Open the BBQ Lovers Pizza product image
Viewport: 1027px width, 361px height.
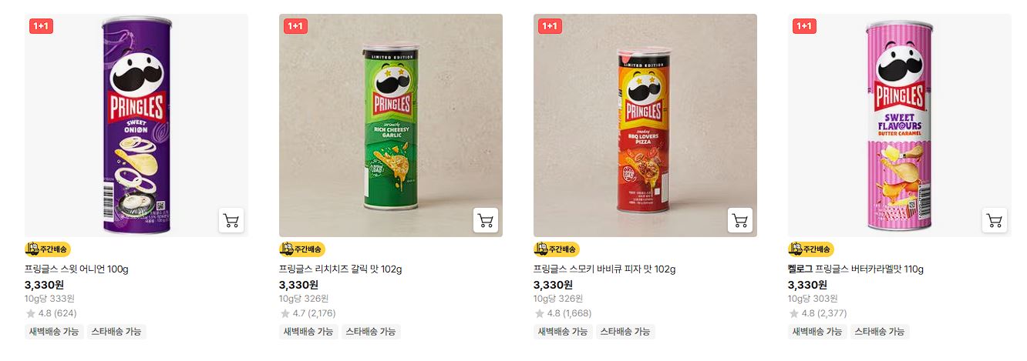coord(645,125)
